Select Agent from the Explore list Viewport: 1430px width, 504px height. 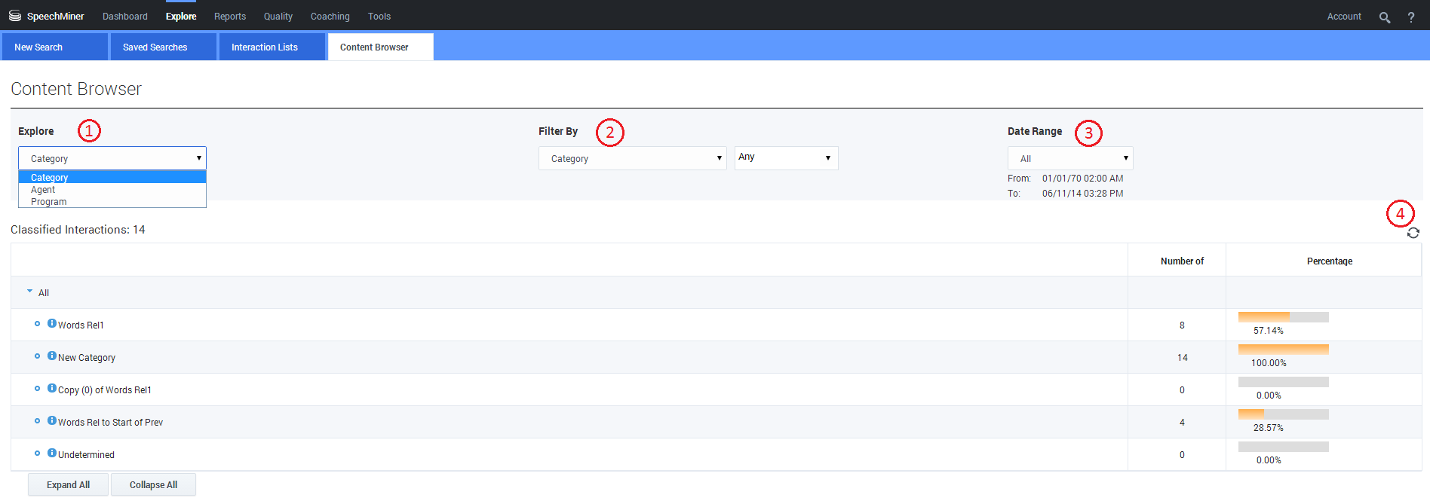[43, 190]
